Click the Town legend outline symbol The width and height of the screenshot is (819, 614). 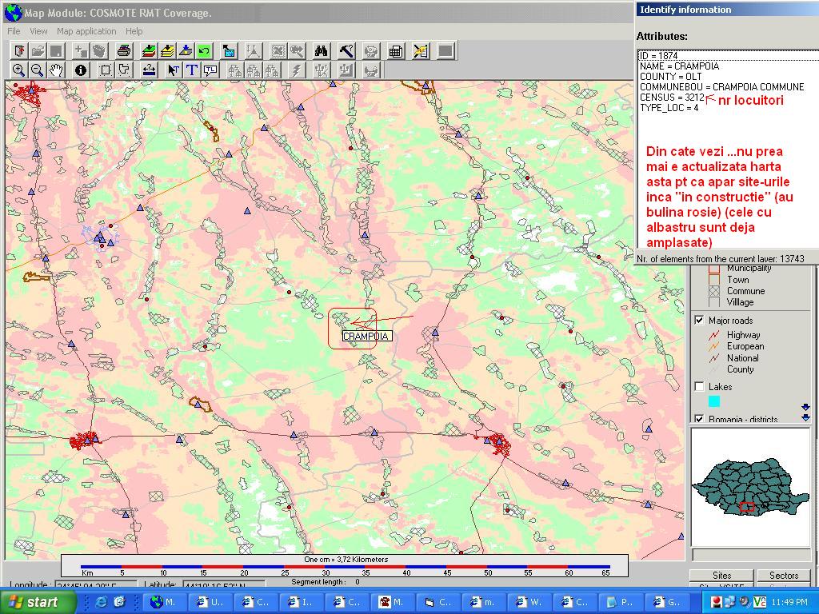point(714,279)
